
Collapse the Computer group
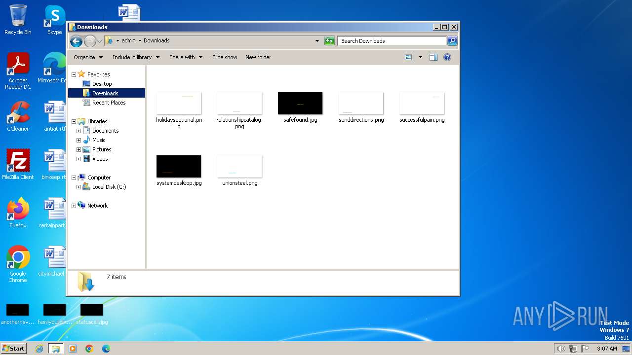pyautogui.click(x=74, y=177)
